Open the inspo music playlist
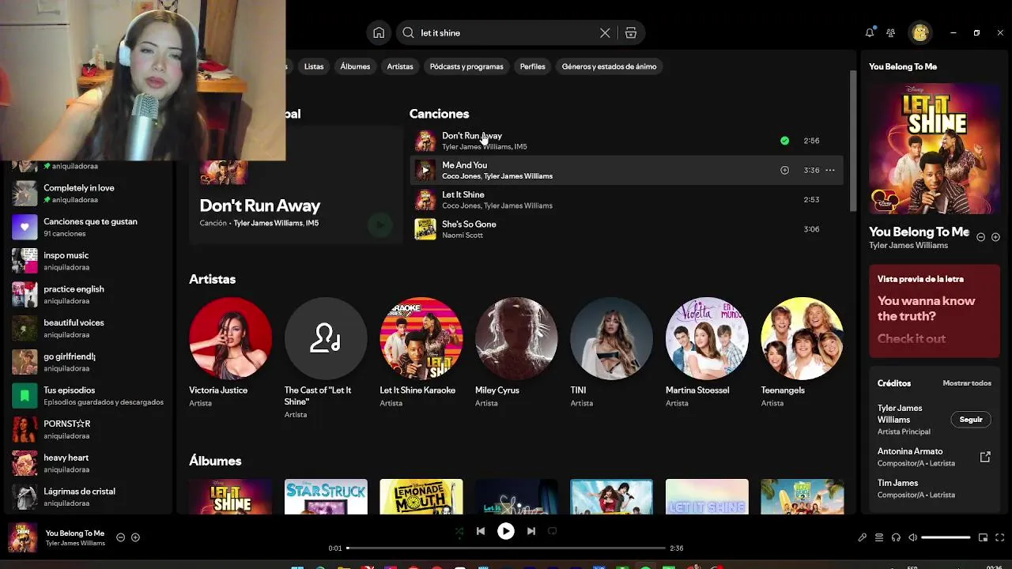Viewport: 1012px width, 569px height. coord(87,261)
